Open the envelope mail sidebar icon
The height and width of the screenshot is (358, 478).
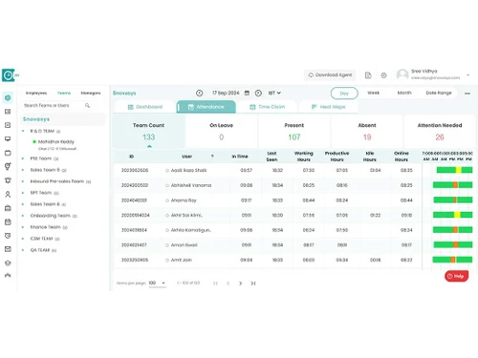pyautogui.click(x=8, y=249)
